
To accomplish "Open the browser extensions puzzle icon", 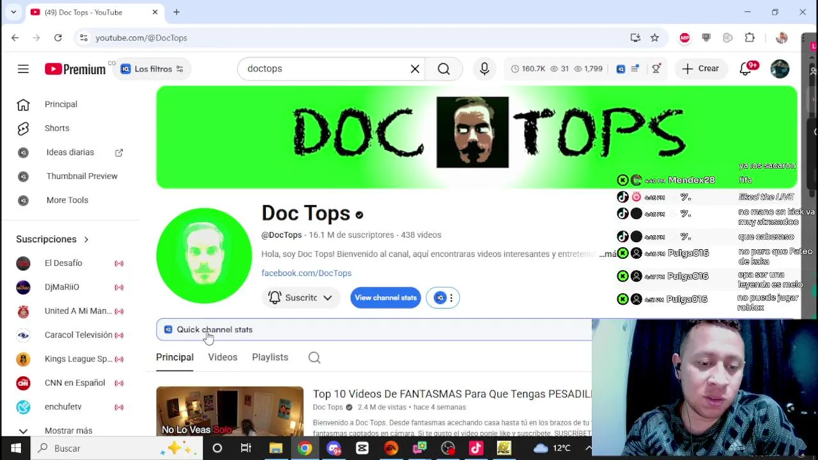I will 750,38.
